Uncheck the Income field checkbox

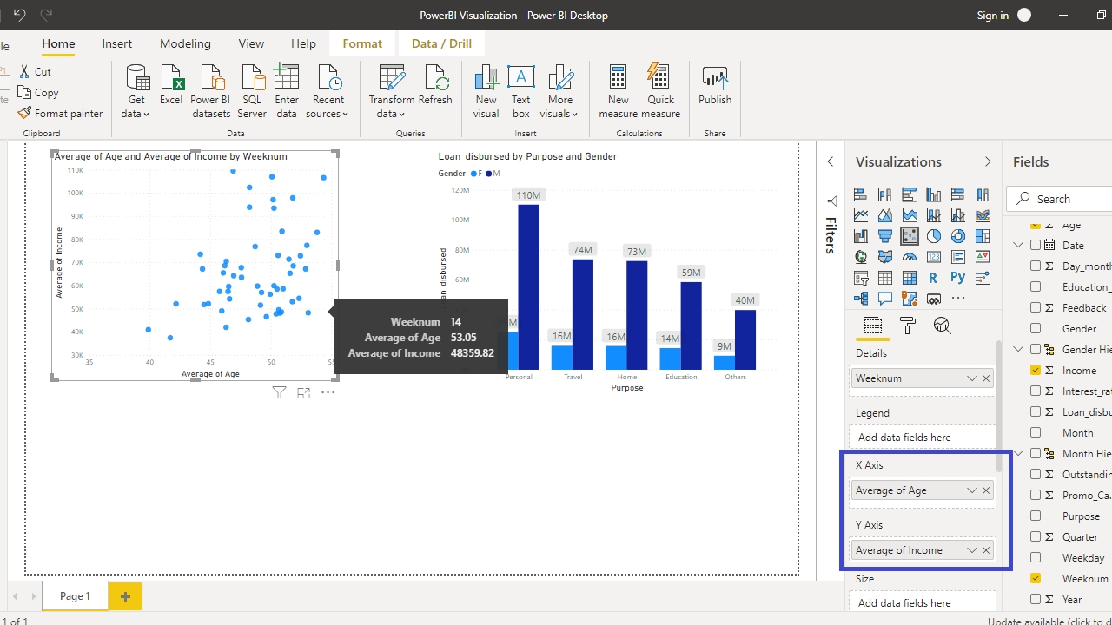1036,371
